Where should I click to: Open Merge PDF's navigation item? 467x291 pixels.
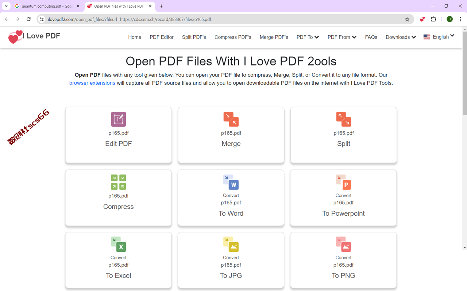(x=274, y=37)
